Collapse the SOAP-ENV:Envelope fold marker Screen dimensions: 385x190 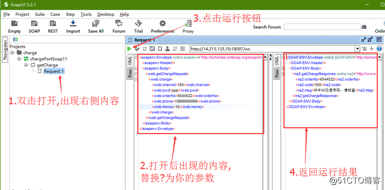tap(283, 58)
